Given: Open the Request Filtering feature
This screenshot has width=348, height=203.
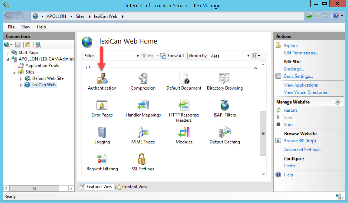Looking at the screenshot, I should tap(102, 159).
